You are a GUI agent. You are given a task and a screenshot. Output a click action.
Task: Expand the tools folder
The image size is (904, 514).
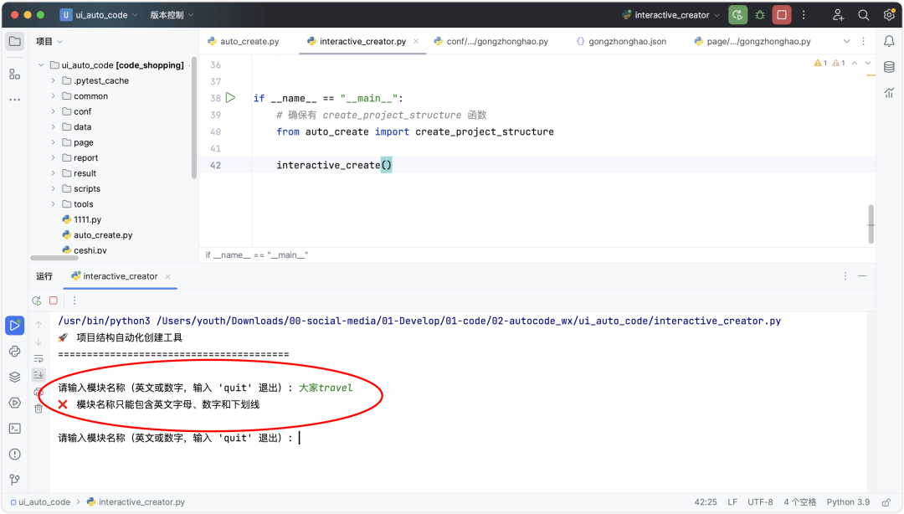tap(53, 204)
